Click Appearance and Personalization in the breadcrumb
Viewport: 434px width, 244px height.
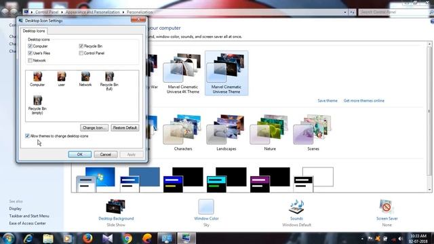pyautogui.click(x=92, y=12)
